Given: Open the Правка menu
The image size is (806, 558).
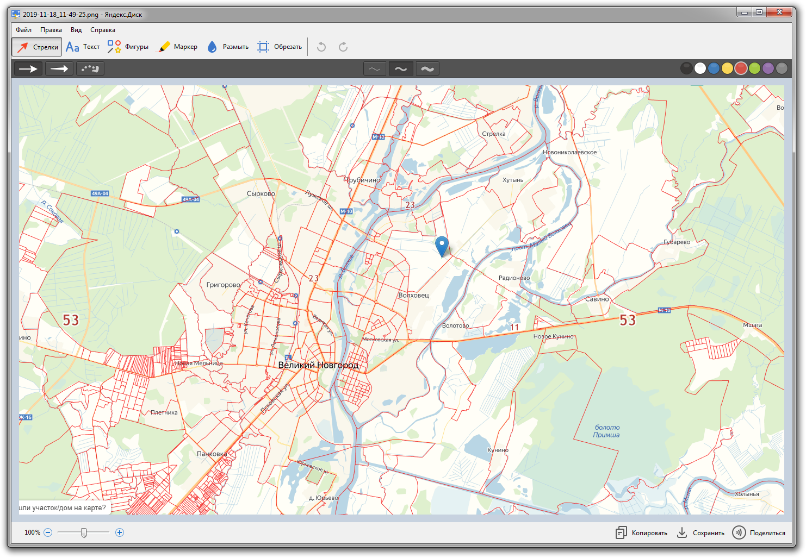Looking at the screenshot, I should 51,30.
